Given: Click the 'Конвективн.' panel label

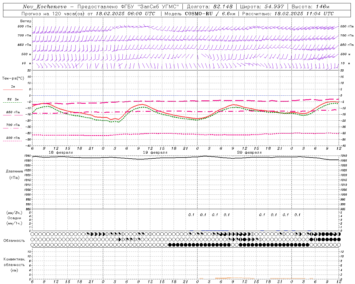Looking at the screenshot, I should pos(14,259).
